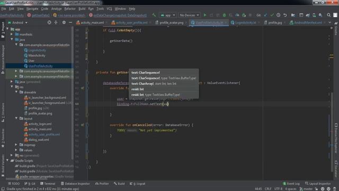Select User class in project tree
This screenshot has width=339, height=191.
click(31, 60)
